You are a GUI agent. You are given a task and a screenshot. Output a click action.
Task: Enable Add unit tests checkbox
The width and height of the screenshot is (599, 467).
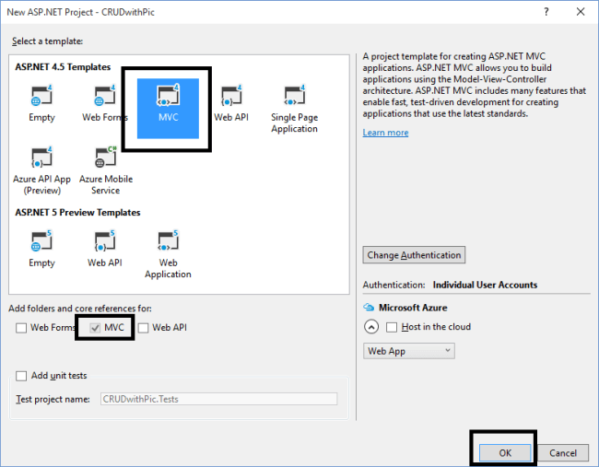(x=21, y=376)
